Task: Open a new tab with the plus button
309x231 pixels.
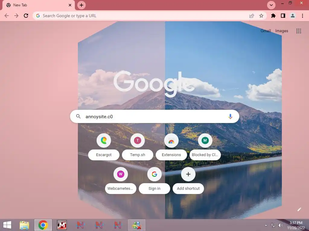Action: pos(81,5)
